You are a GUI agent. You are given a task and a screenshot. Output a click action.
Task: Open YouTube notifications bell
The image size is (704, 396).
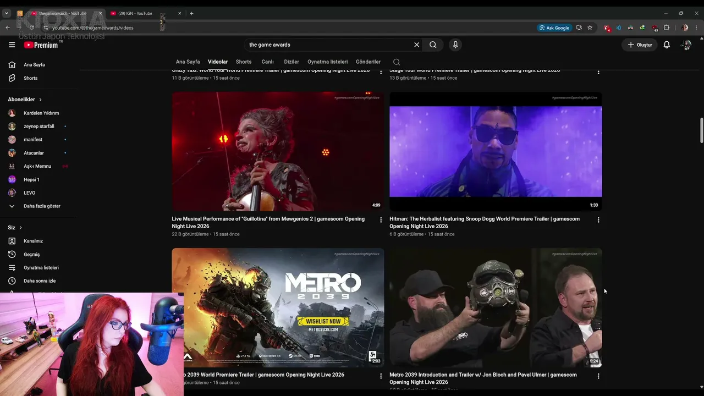[667, 45]
